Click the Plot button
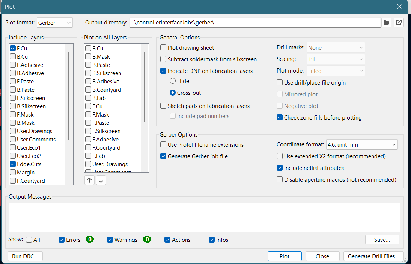Viewport: 411px width, 264px height. coord(285,256)
